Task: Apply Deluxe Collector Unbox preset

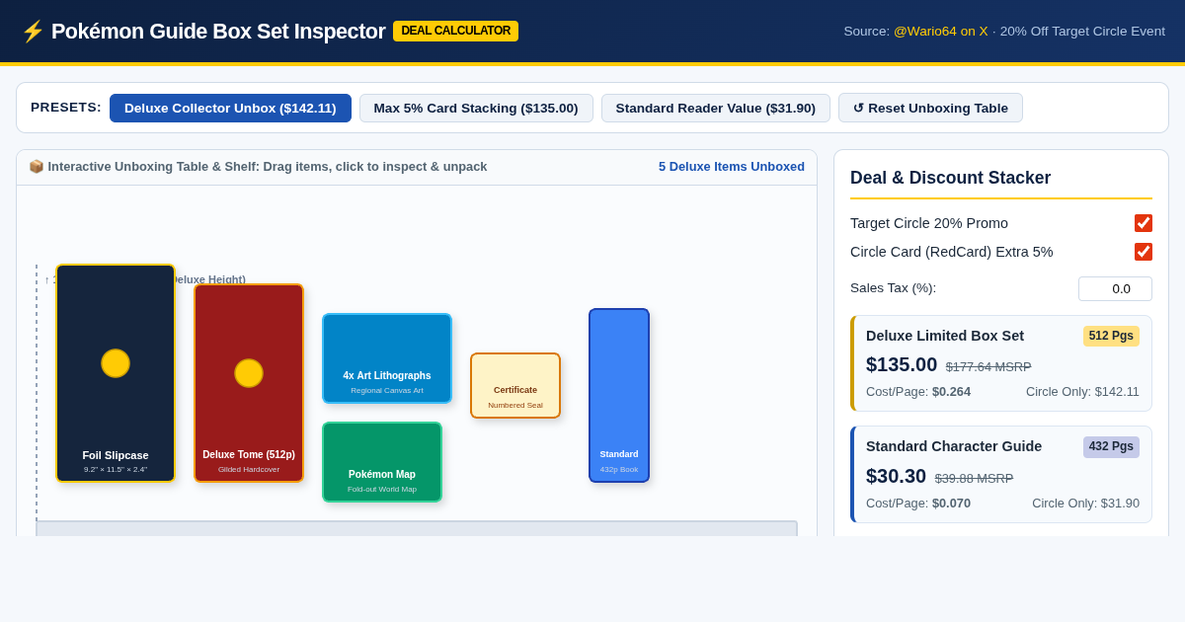Action: pos(230,108)
